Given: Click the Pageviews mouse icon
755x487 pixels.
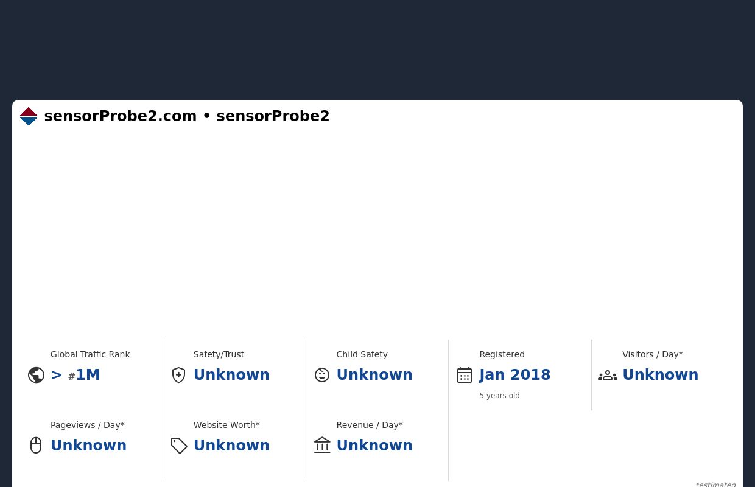Looking at the screenshot, I should (x=36, y=445).
